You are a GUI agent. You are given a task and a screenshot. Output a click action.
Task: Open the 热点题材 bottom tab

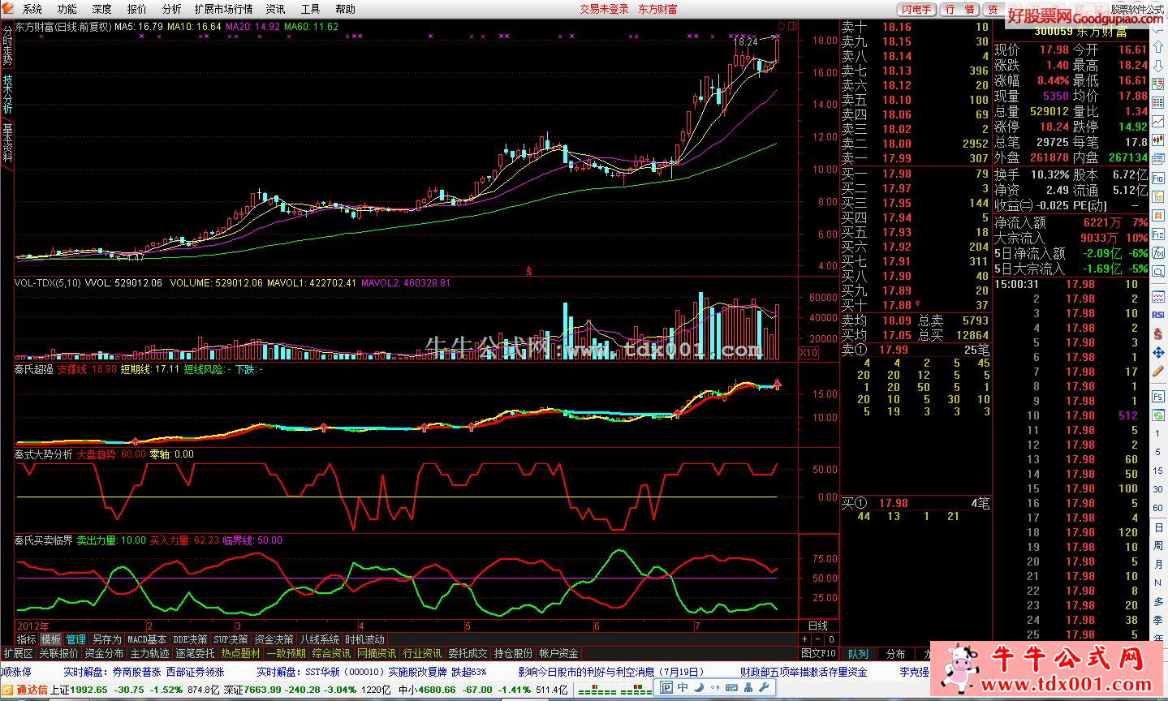[240, 653]
